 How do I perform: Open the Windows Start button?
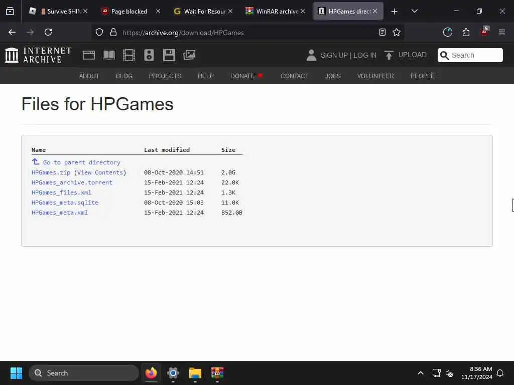pyautogui.click(x=16, y=373)
